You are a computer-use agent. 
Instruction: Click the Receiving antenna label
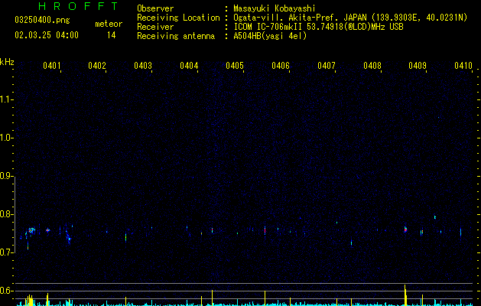[x=176, y=36]
